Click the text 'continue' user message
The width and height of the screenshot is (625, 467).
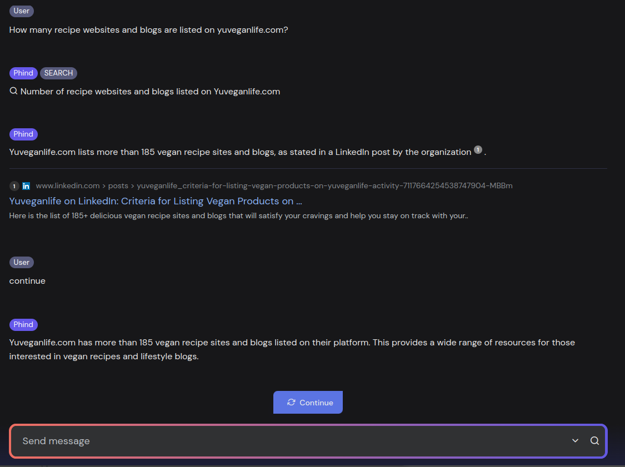[x=27, y=281]
